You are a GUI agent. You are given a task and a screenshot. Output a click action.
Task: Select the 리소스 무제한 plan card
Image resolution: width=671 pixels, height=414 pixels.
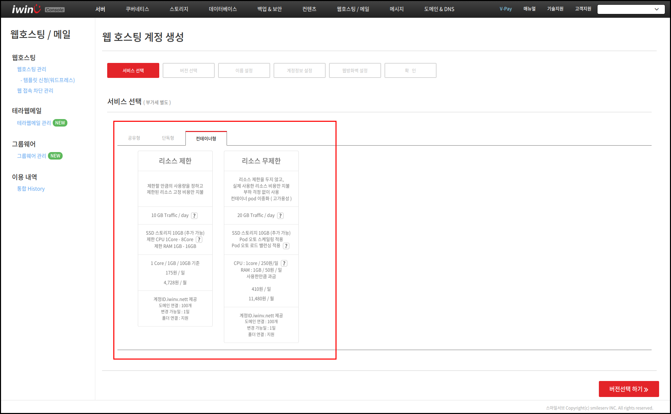[261, 161]
